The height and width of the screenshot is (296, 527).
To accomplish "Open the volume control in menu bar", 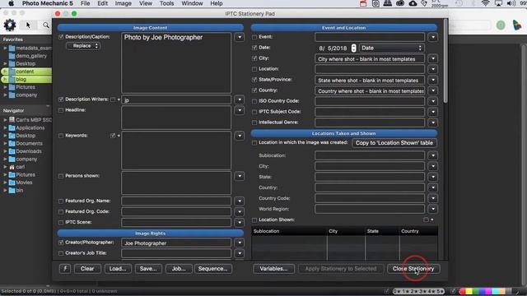I will [x=511, y=3].
